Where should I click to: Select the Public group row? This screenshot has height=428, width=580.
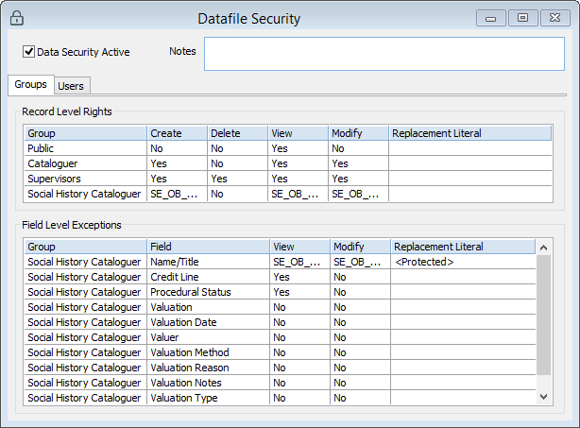click(288, 148)
